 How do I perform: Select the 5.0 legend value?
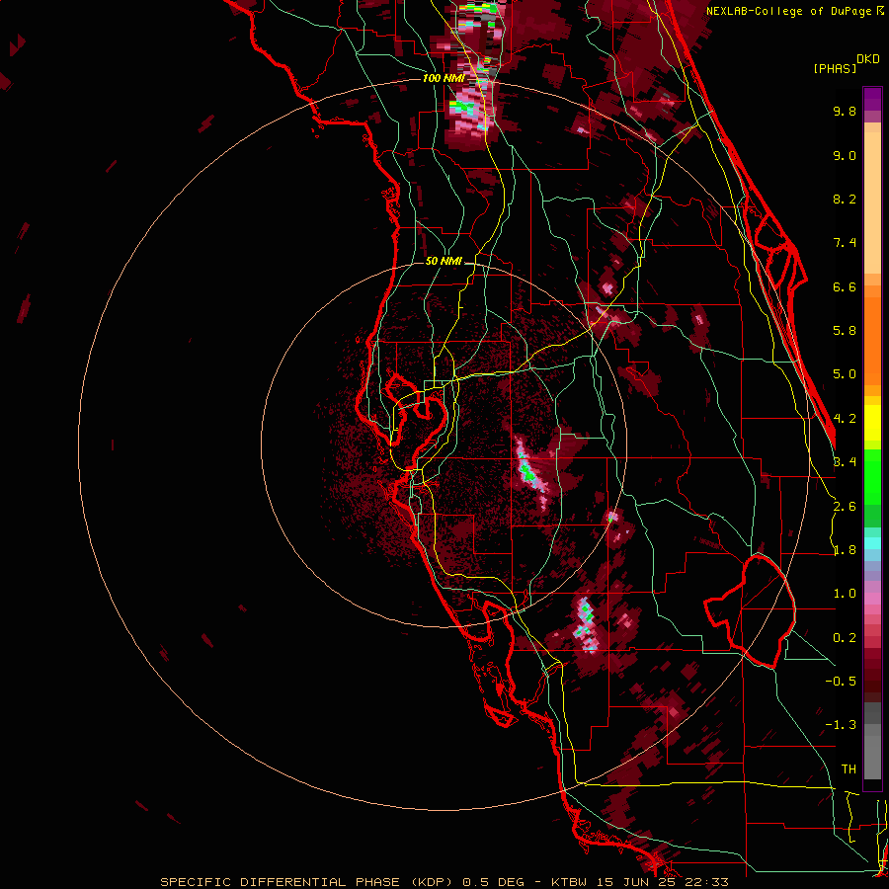[845, 374]
